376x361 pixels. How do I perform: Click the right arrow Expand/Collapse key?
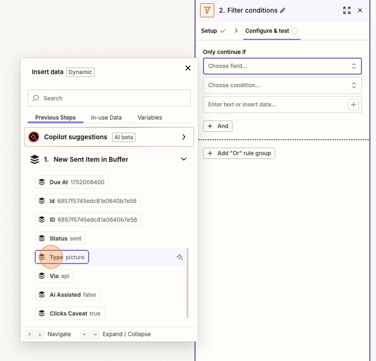click(95, 334)
